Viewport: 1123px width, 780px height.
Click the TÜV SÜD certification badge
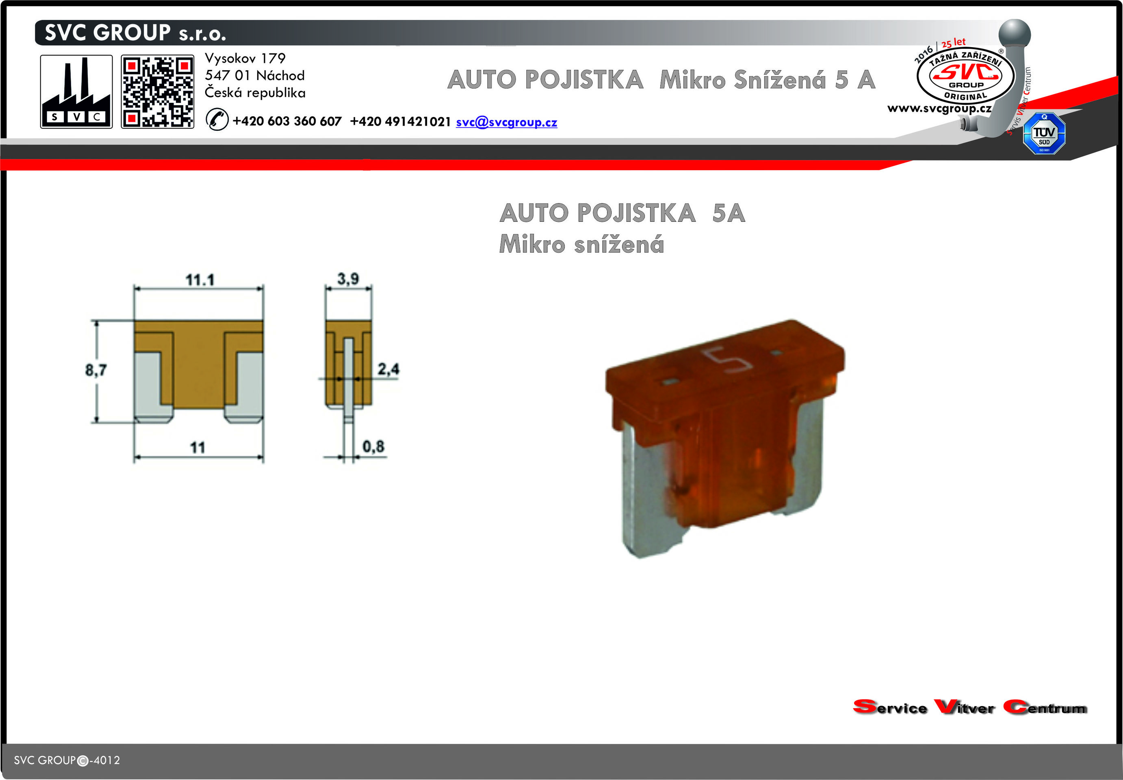[1044, 133]
